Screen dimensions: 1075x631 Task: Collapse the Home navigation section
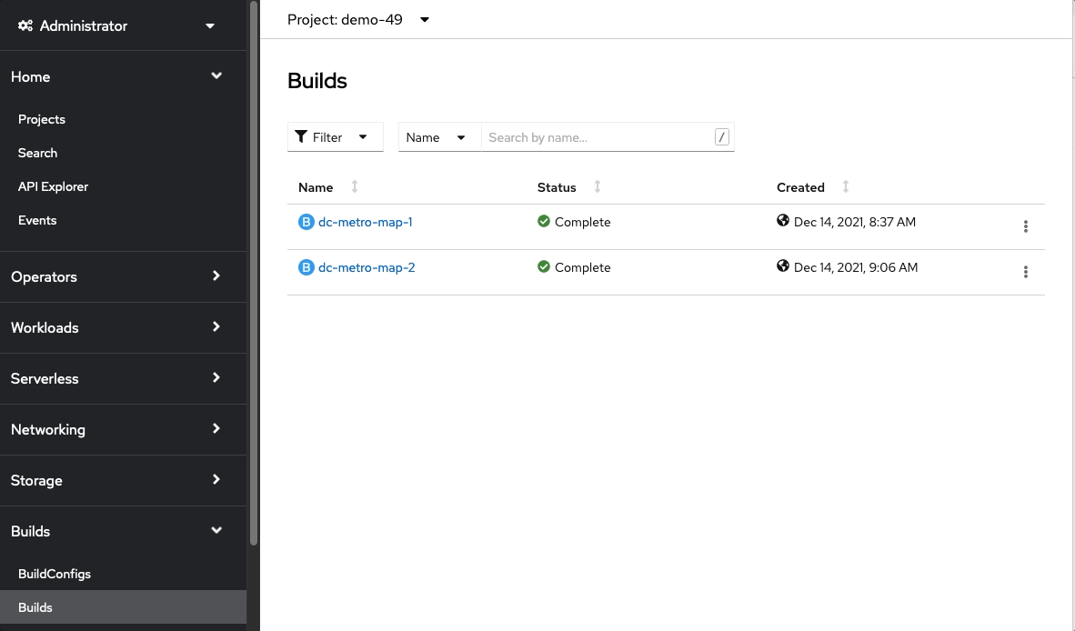[x=124, y=76]
